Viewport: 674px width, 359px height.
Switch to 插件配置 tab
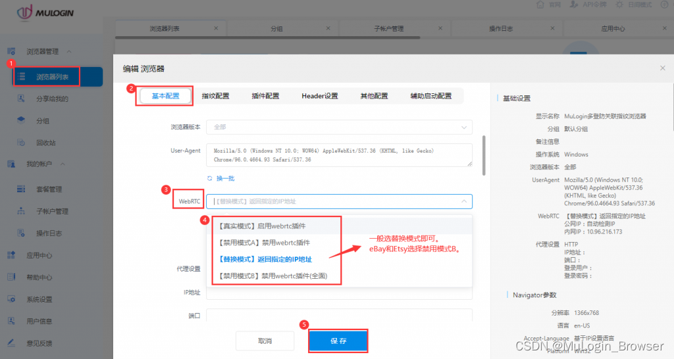(265, 96)
